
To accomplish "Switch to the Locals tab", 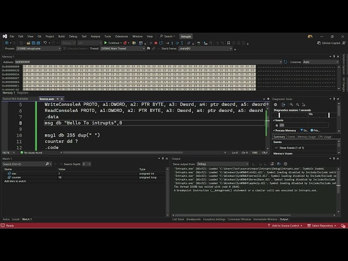I will pos(16,219).
